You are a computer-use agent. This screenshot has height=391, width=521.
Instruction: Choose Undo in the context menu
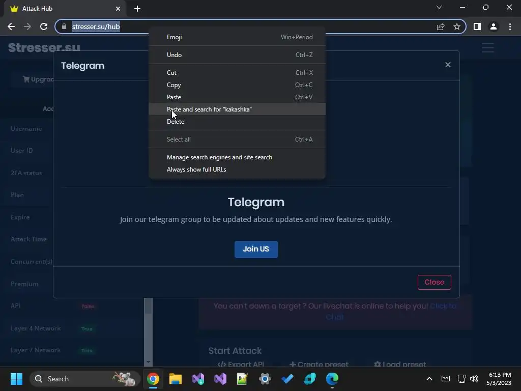pyautogui.click(x=237, y=55)
